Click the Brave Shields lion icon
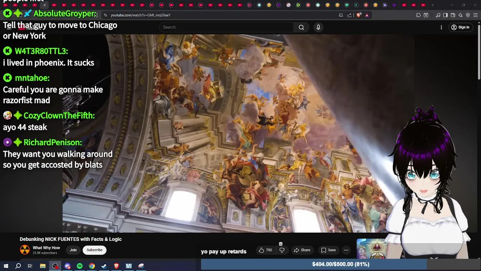This screenshot has width=481, height=271. point(358,15)
